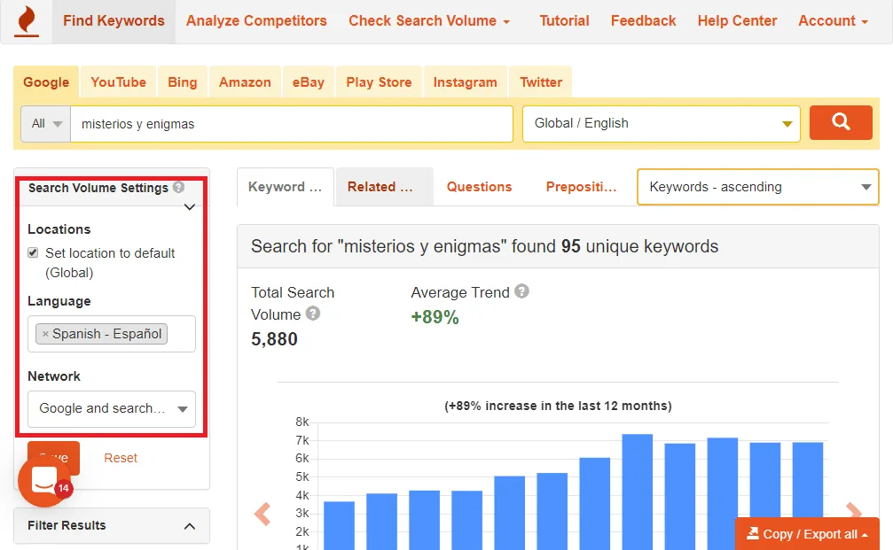This screenshot has width=893, height=550.
Task: Remove the Spanish - Español language tag
Action: tap(45, 334)
